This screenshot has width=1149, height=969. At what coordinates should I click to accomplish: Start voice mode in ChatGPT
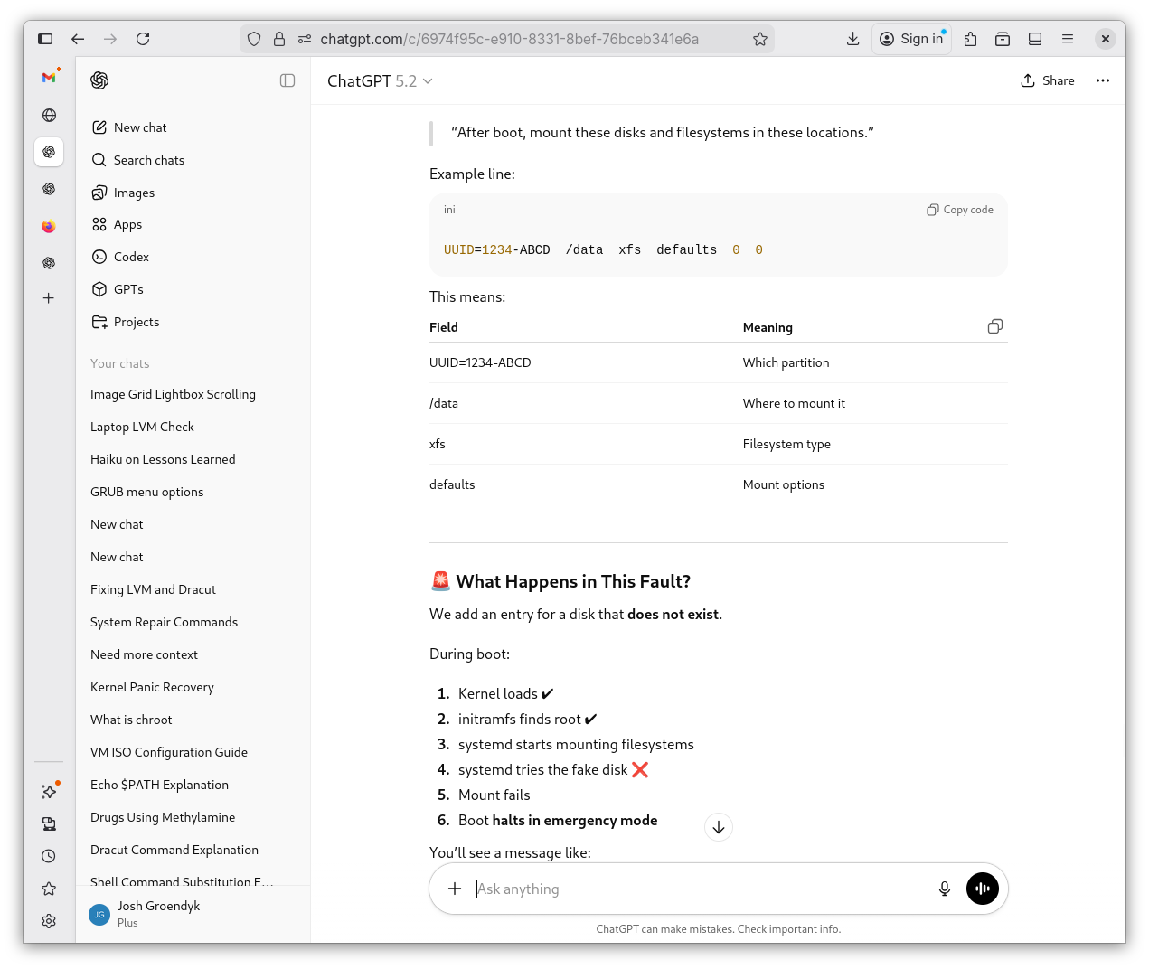pos(982,889)
